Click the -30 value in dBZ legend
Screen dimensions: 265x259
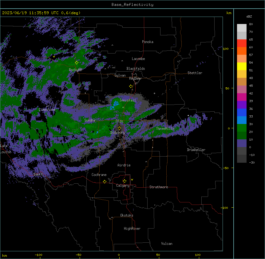point(252,162)
